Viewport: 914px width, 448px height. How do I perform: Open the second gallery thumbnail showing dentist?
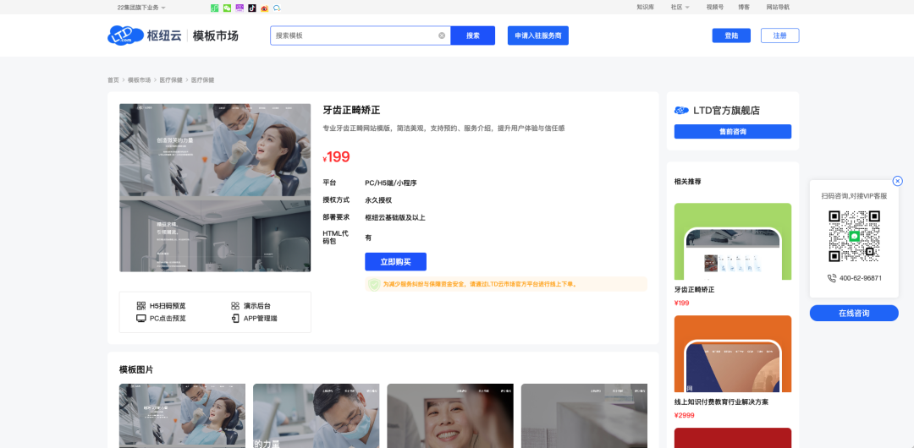click(x=316, y=416)
